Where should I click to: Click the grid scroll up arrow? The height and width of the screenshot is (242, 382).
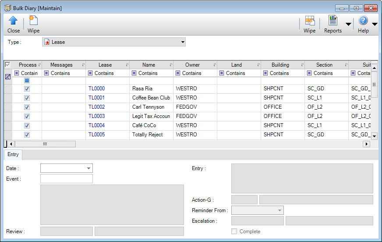(x=375, y=68)
